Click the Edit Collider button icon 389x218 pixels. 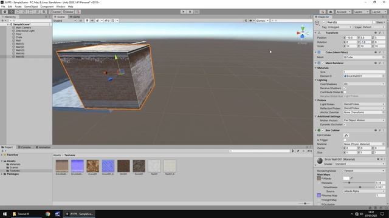[x=346, y=136]
